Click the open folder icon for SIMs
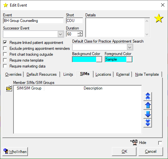 coord(9,88)
